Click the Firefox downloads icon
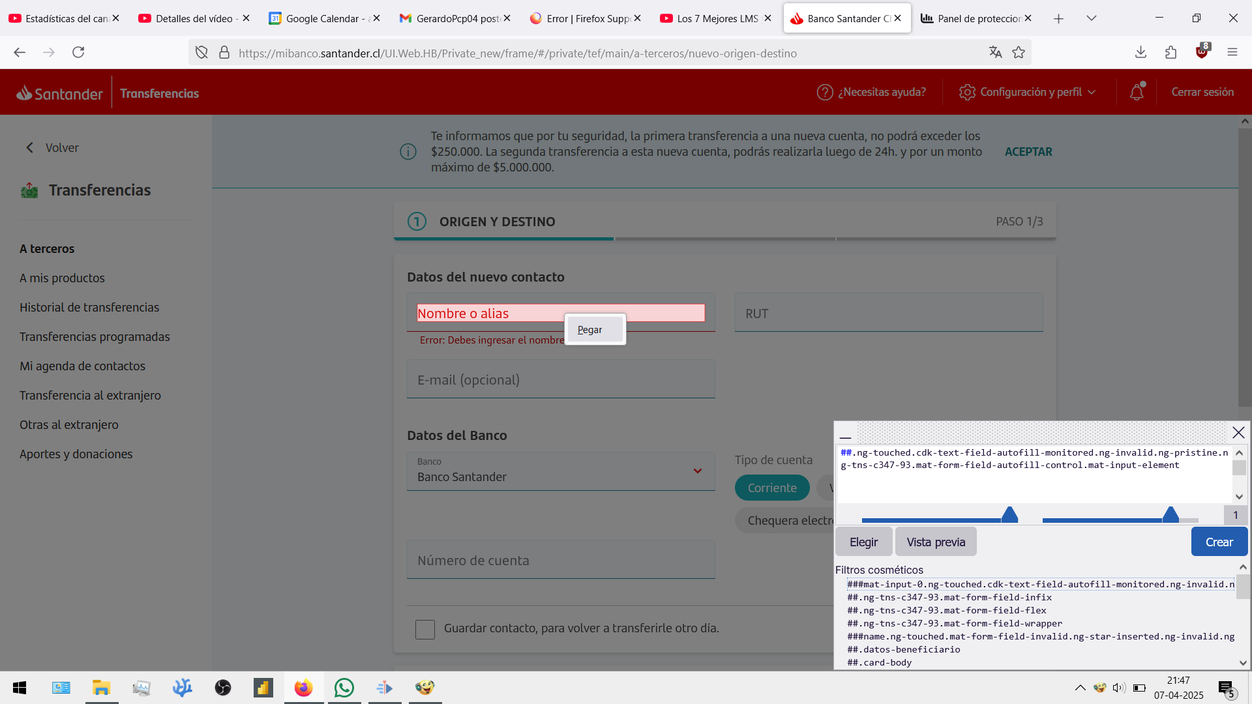The image size is (1252, 704). (1140, 52)
